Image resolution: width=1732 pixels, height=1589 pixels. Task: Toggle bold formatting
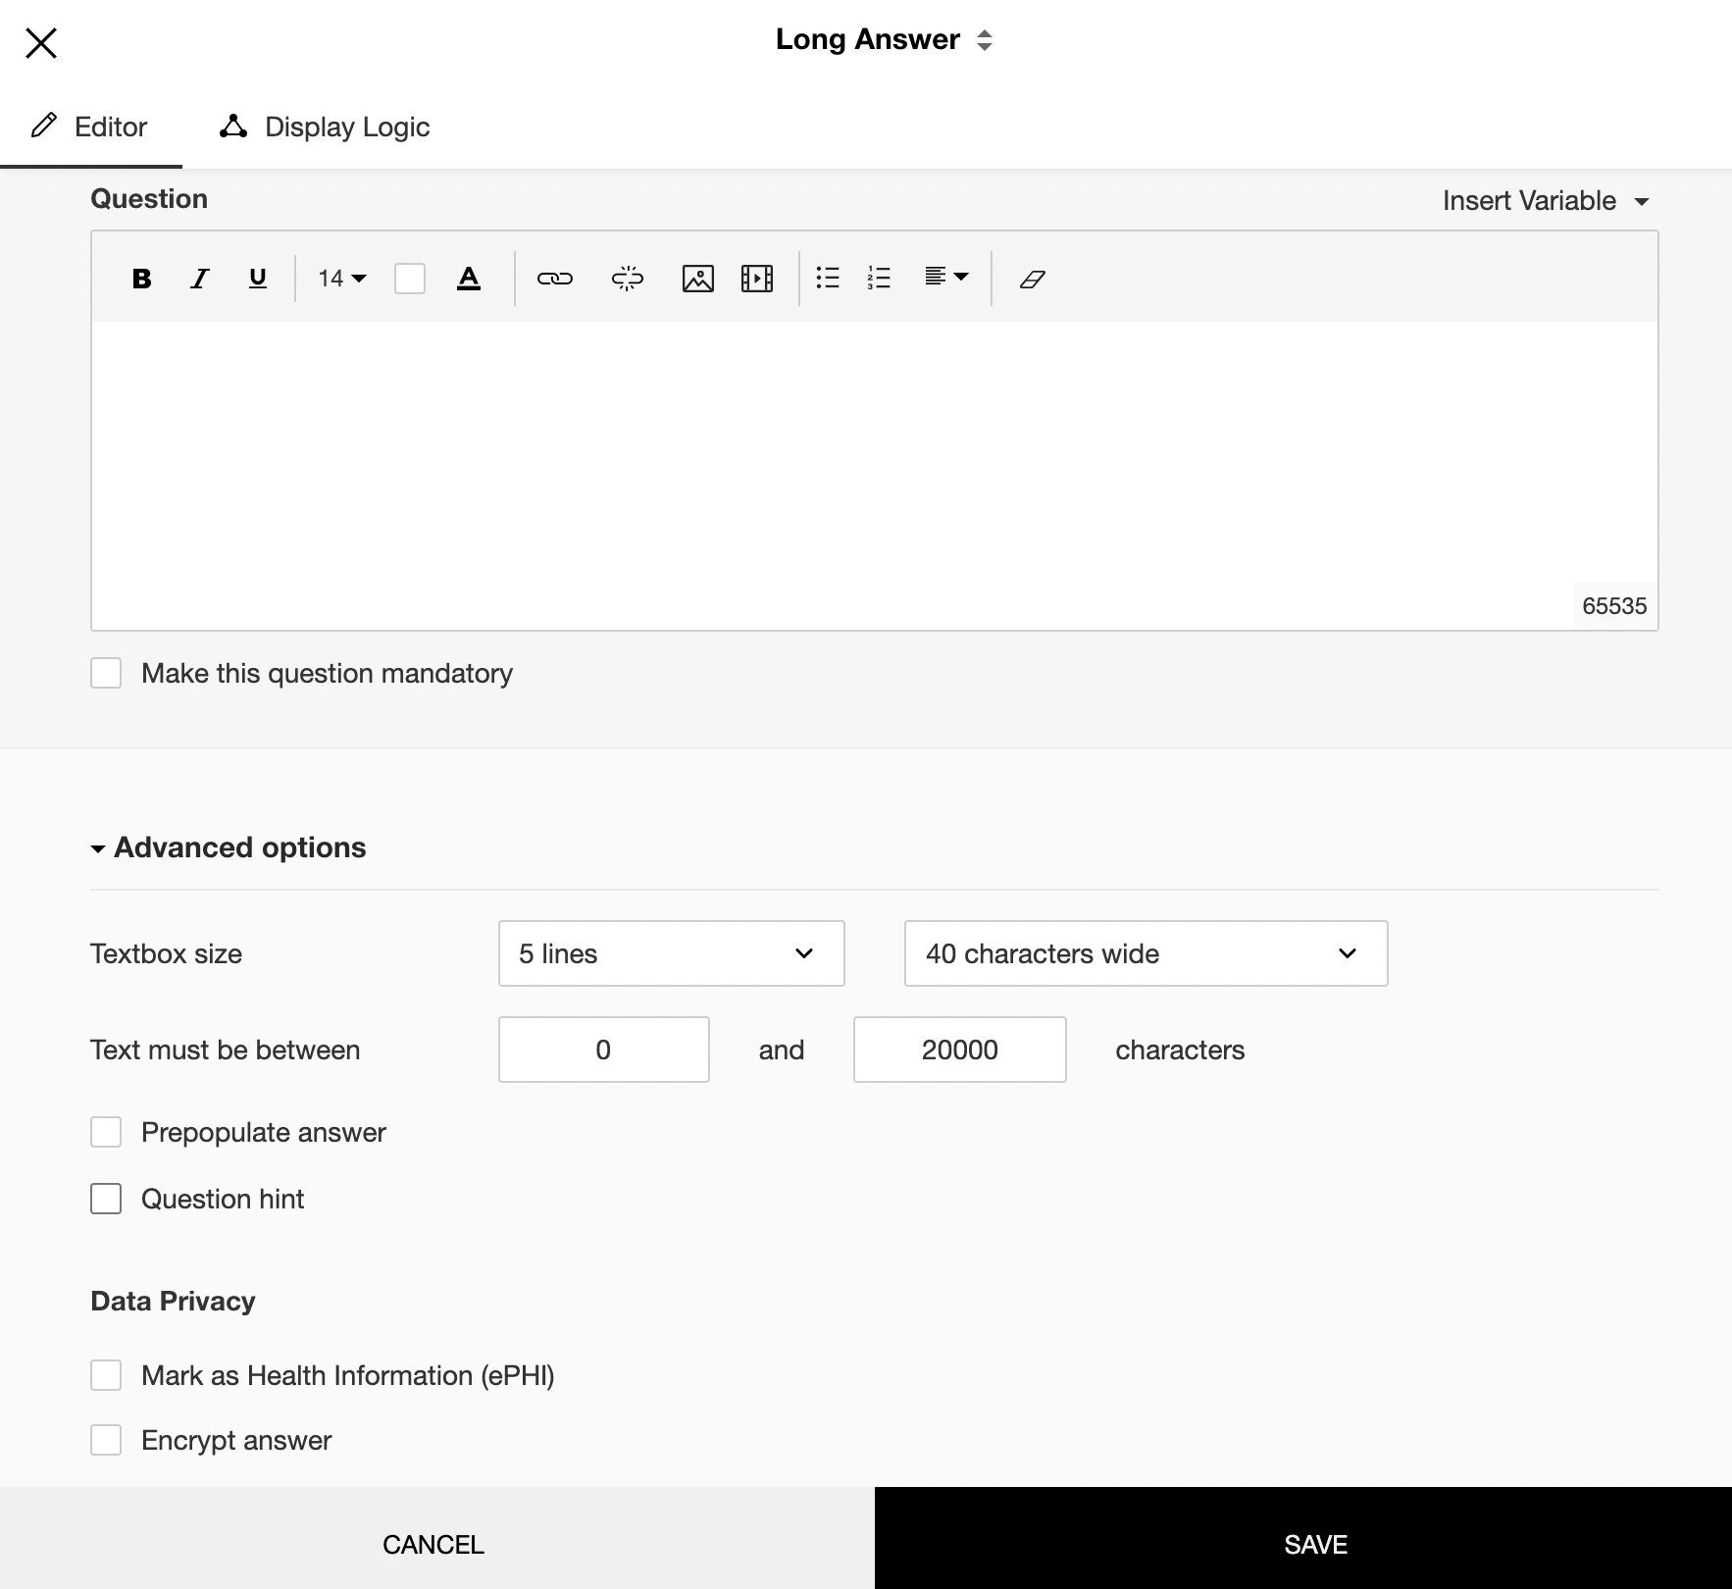(x=141, y=279)
